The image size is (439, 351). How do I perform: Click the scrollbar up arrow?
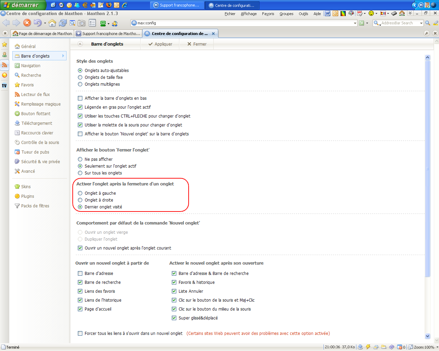427,58
